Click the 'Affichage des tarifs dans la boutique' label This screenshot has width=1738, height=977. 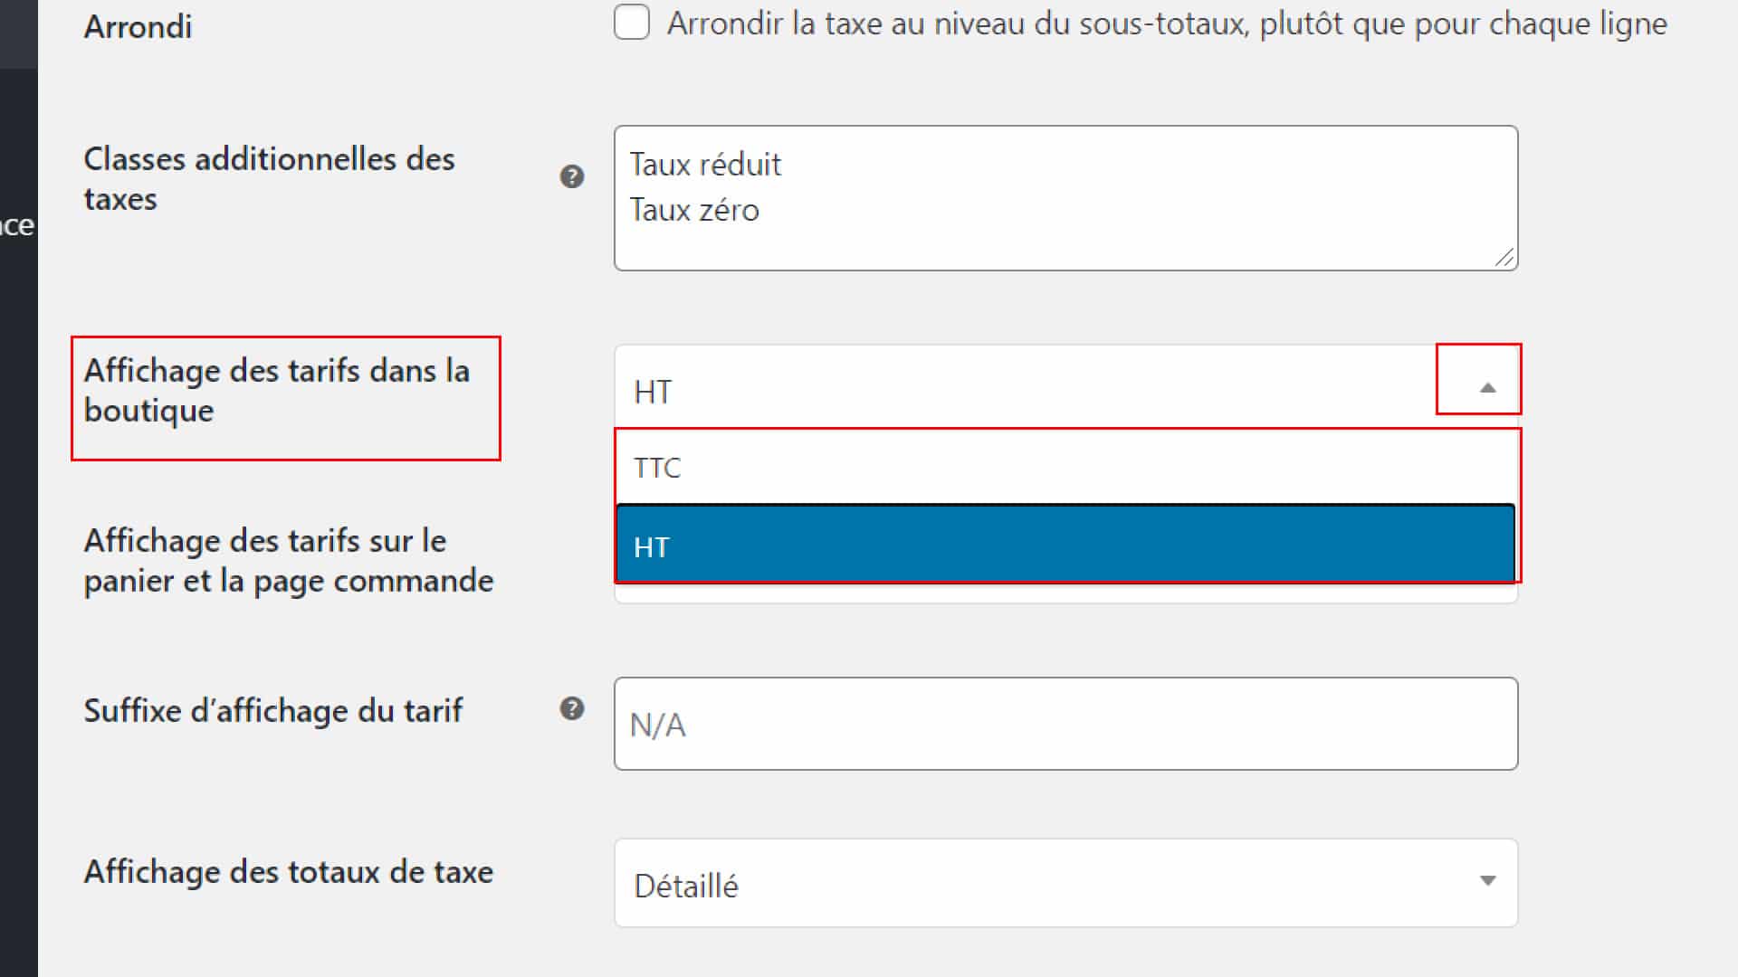click(277, 390)
